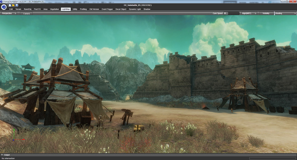Open the Shading mode dropdown
The height and width of the screenshot is (160, 297).
pyautogui.click(x=285, y=14)
